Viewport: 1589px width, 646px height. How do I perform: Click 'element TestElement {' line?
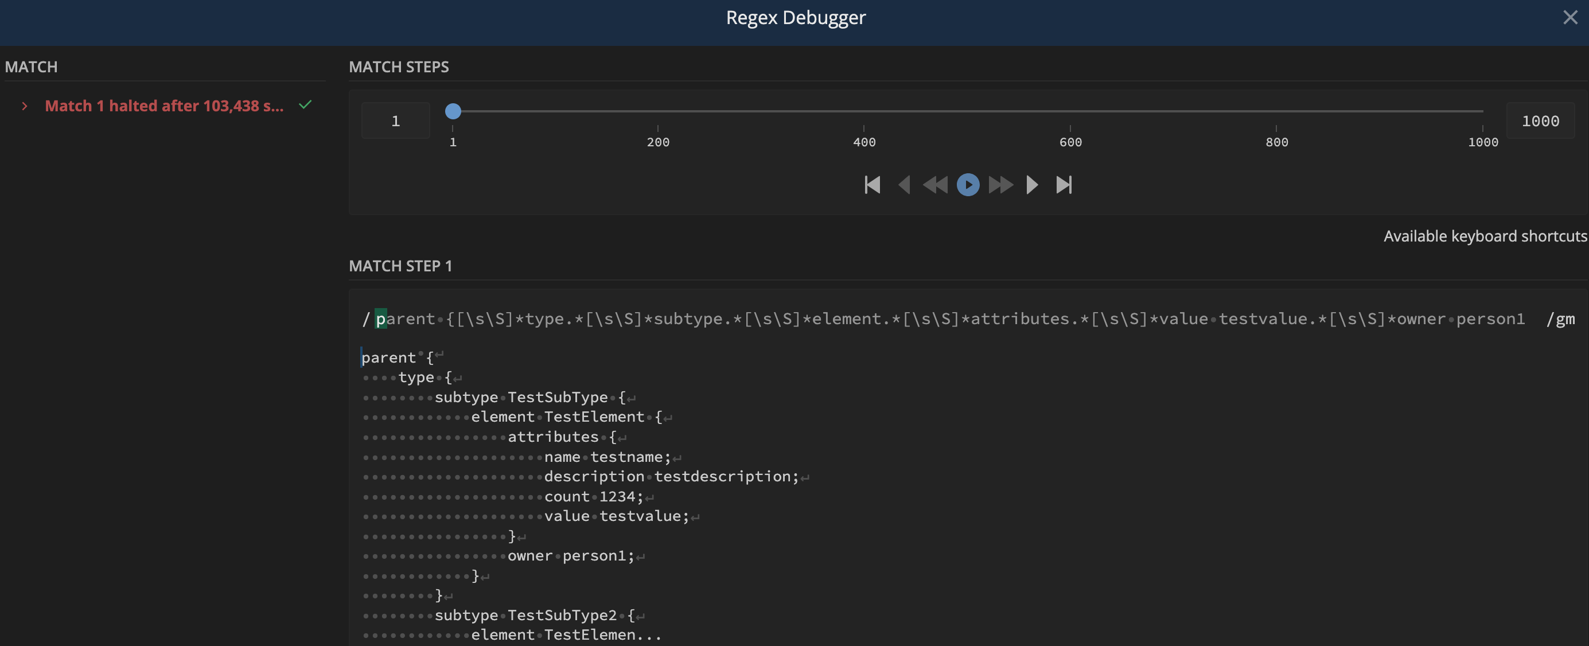pos(567,417)
